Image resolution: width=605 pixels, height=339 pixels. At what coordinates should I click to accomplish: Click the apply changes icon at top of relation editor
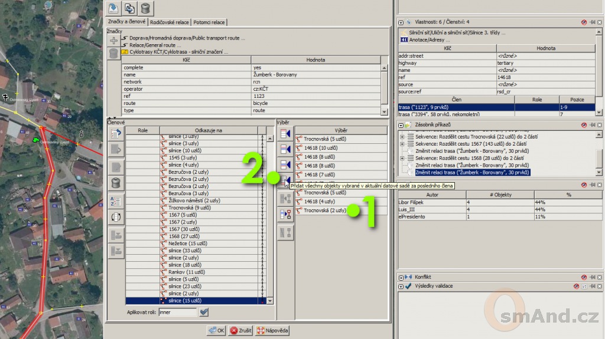[113, 8]
